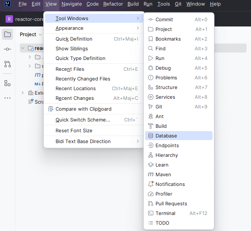Click the reactor-core project name
251x231 pixels.
tap(29, 19)
